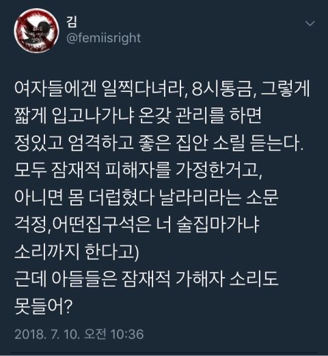Viewport: 328px width, 356px height.
Task: Tap the final line 못들어?
Action: [x=43, y=306]
